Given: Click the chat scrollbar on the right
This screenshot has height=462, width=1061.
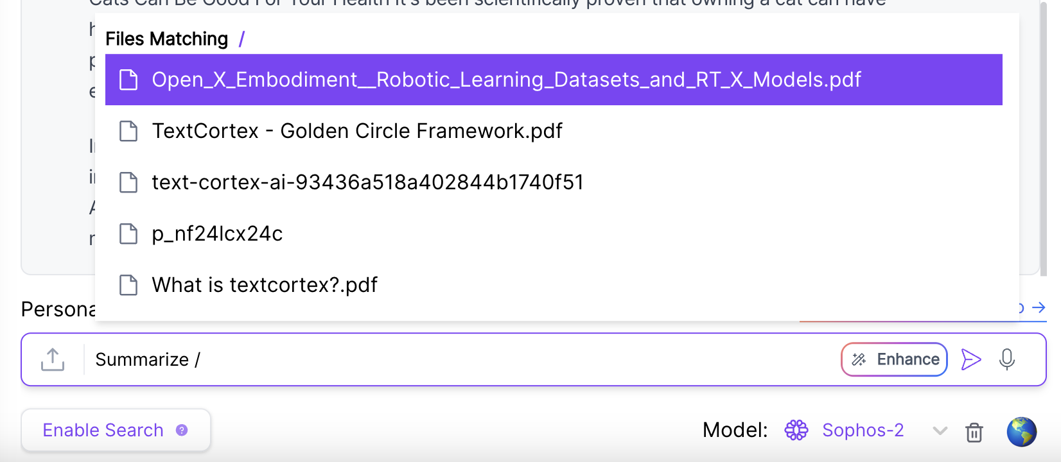Looking at the screenshot, I should (1043, 138).
